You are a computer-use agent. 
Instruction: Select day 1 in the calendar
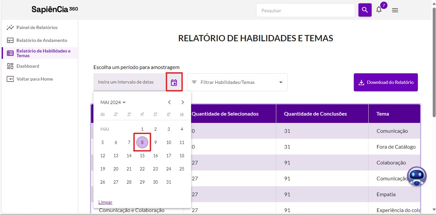click(142, 129)
